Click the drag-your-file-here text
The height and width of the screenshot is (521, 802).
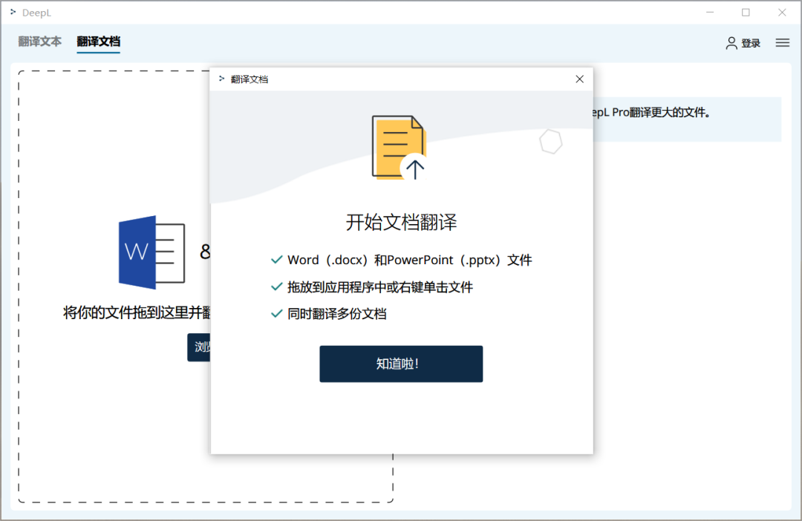point(137,313)
